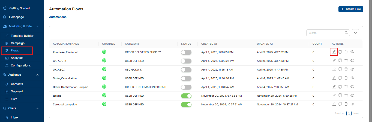Collapse the Marketing & Retention sidebar section
This screenshot has width=372, height=122.
point(37,26)
